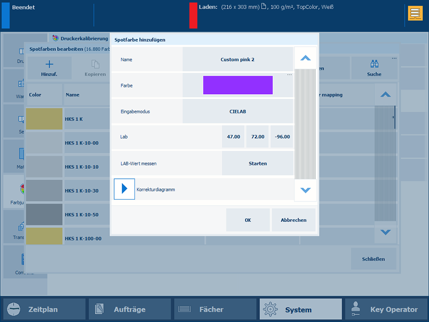The image size is (429, 322).
Task: Click the orange tray status icon
Action: coord(415,13)
